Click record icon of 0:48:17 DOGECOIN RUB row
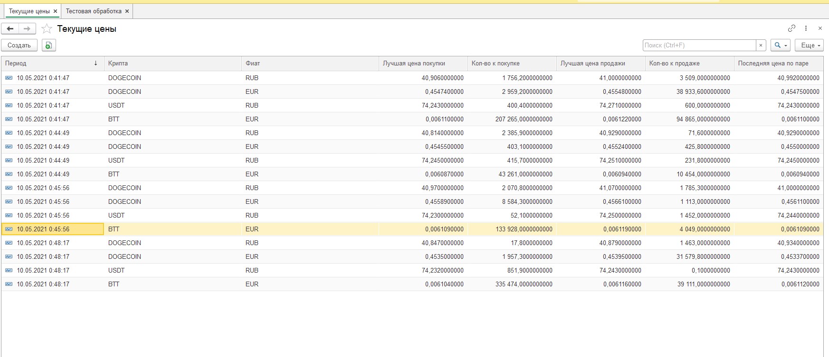 pos(9,243)
